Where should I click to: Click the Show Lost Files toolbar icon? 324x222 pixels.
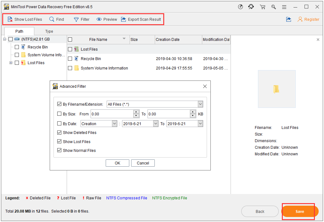(x=10, y=19)
